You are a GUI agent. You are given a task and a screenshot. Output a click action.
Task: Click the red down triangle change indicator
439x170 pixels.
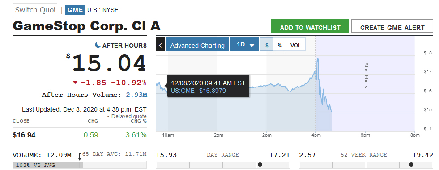tap(75, 83)
